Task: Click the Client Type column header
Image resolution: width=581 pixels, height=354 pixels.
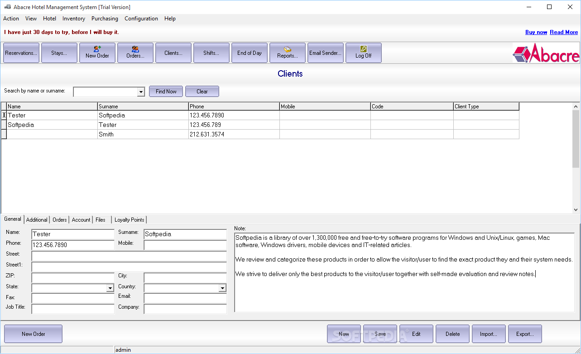Action: [x=486, y=107]
